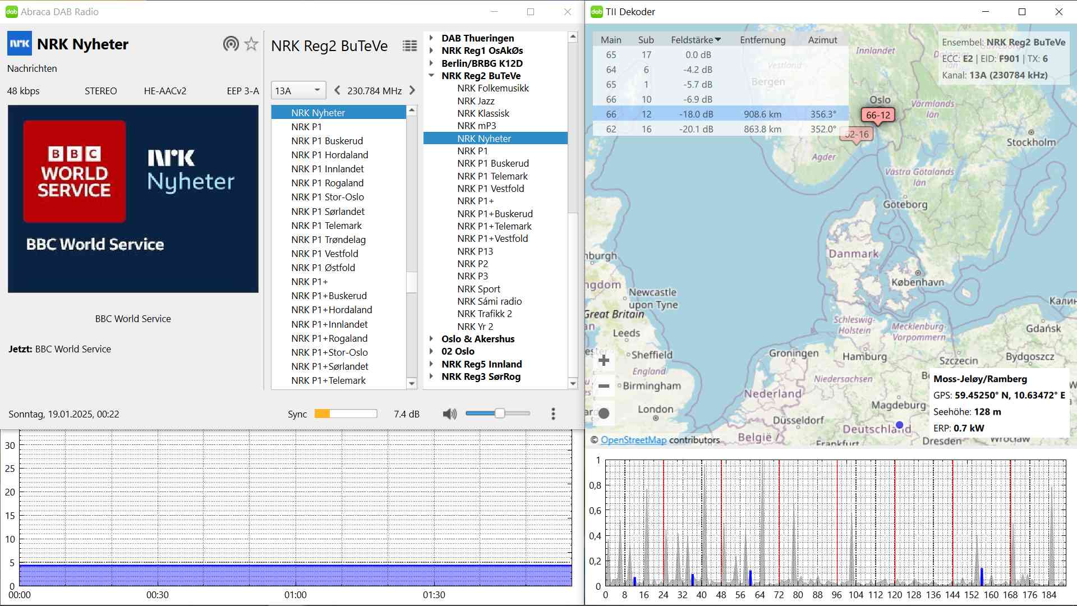
Task: Select NRK P1 Buskerud in service list
Action: click(327, 141)
